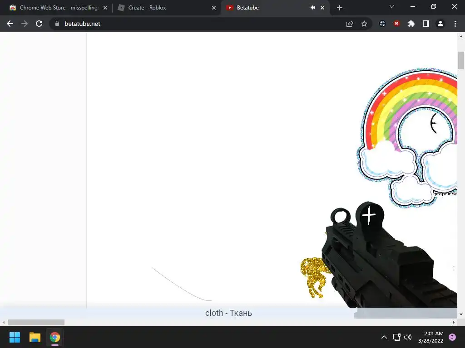Click the scroll down arrow

[461, 314]
